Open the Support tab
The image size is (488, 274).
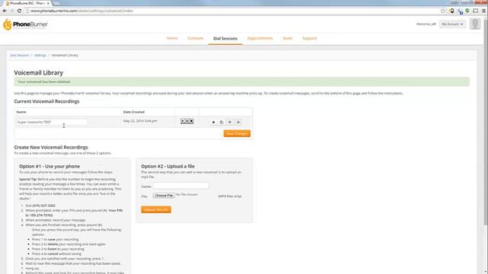pyautogui.click(x=310, y=38)
